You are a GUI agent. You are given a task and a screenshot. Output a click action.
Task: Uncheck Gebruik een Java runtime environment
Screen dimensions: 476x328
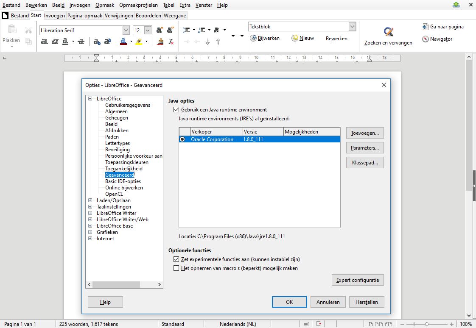click(x=176, y=110)
